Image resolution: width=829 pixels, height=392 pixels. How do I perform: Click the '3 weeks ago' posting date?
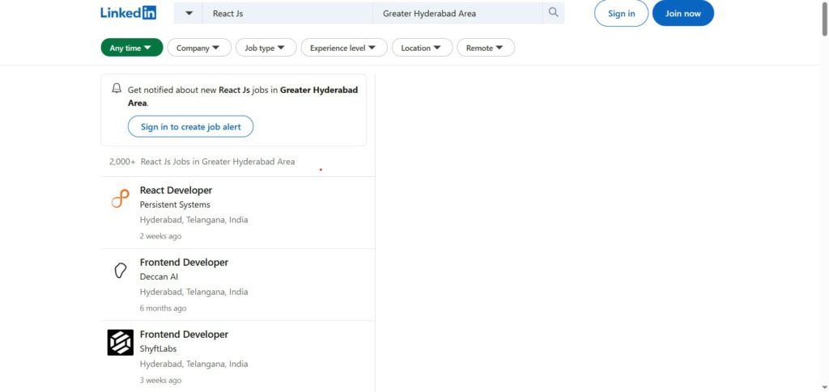coord(161,381)
